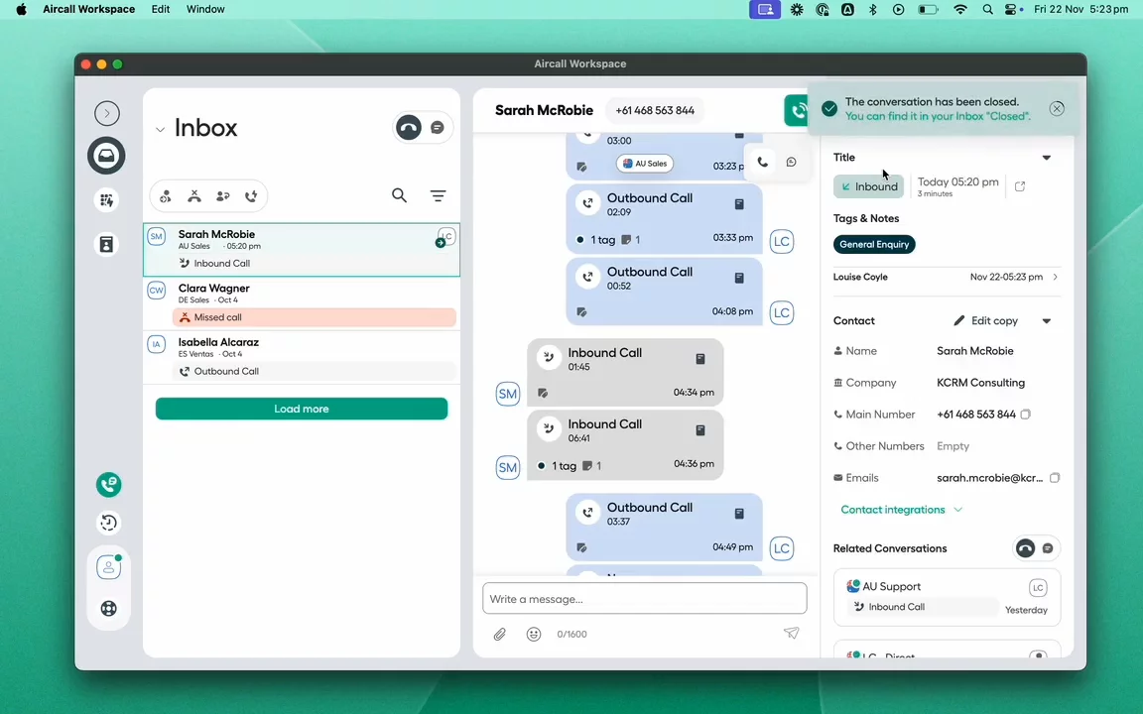Open the inbox filter options icon
The width and height of the screenshot is (1143, 714).
438,196
